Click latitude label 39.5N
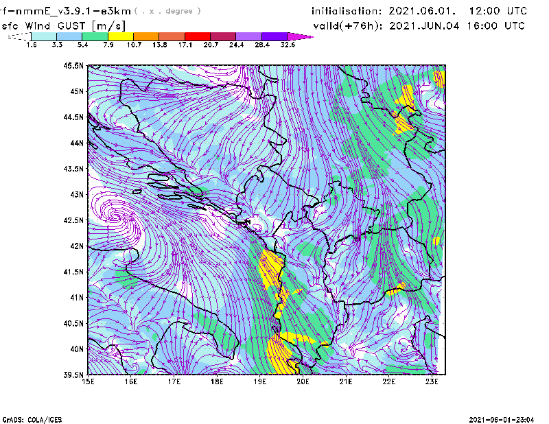Screen dimensions: 549x424 click(x=73, y=375)
